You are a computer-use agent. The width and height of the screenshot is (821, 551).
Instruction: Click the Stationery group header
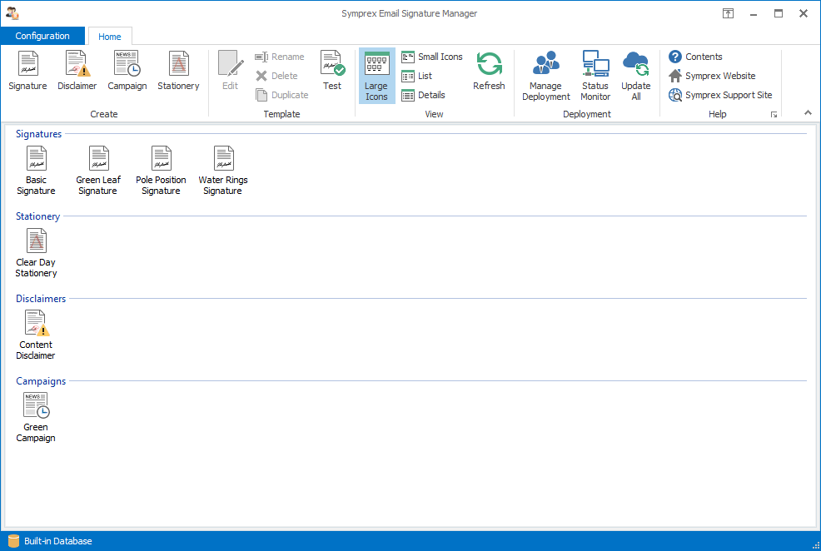pos(37,216)
